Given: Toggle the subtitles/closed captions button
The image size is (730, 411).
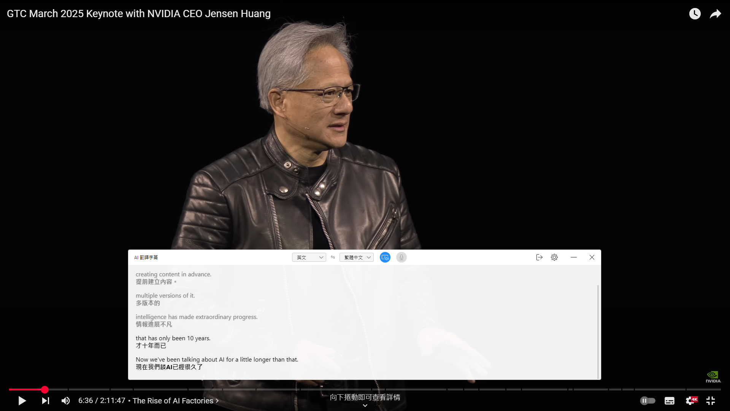Looking at the screenshot, I should click(x=670, y=401).
